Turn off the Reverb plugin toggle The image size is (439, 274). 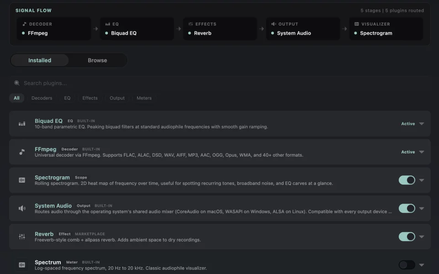pos(407,237)
